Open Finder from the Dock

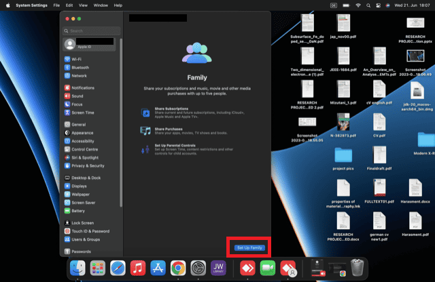(79, 268)
